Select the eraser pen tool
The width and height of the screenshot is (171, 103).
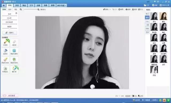pos(14,43)
